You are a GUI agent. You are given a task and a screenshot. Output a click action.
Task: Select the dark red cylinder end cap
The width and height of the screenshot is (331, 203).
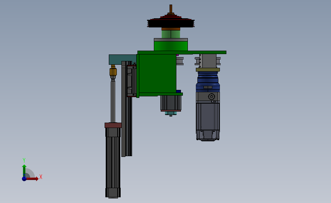(x=113, y=125)
